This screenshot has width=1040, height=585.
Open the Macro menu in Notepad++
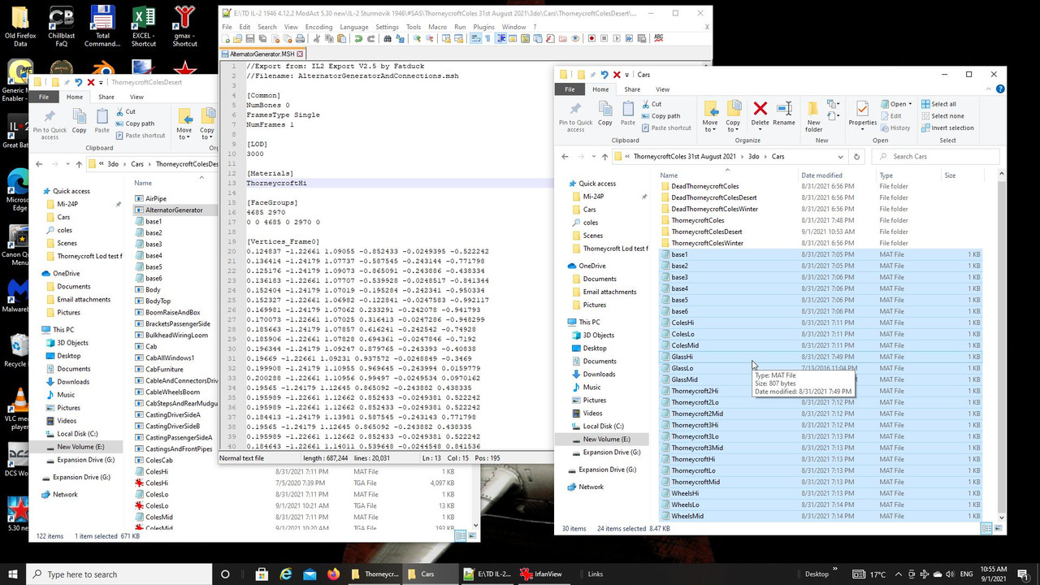(437, 27)
